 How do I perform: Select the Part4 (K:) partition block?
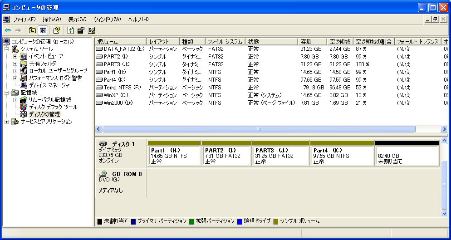[342, 153]
